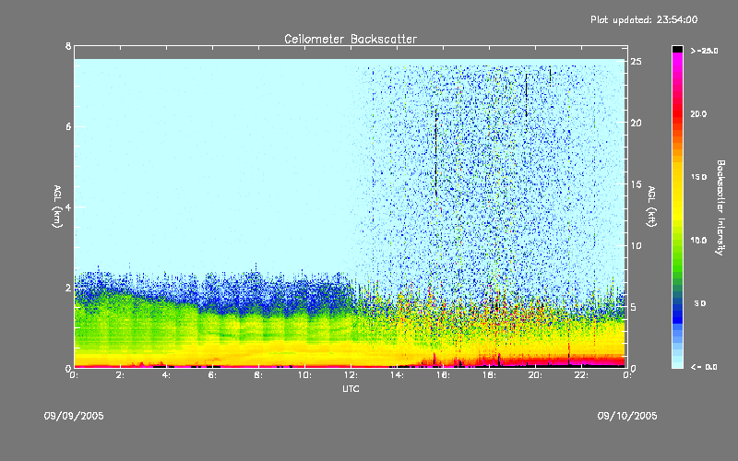Click the '2:' tick label on UTC axis
Screen dimensions: 738x461
120,375
